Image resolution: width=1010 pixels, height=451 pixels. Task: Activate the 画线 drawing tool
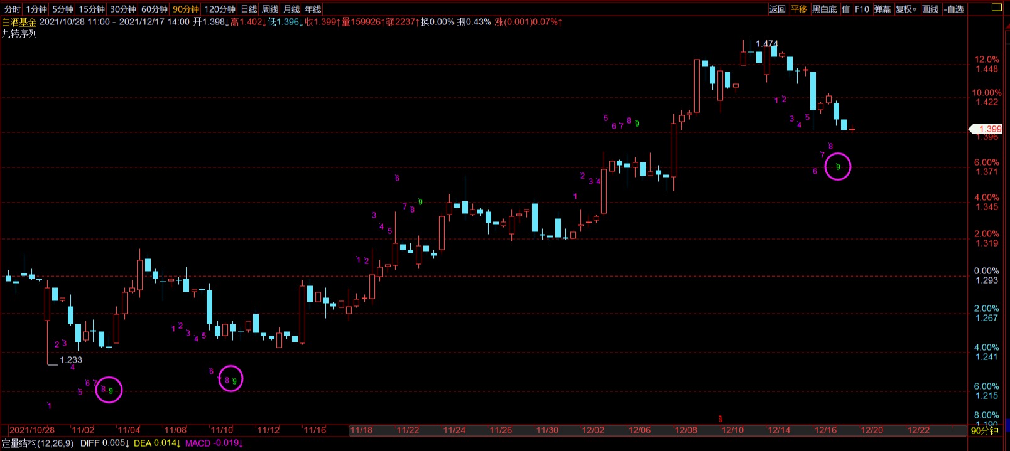coord(930,9)
